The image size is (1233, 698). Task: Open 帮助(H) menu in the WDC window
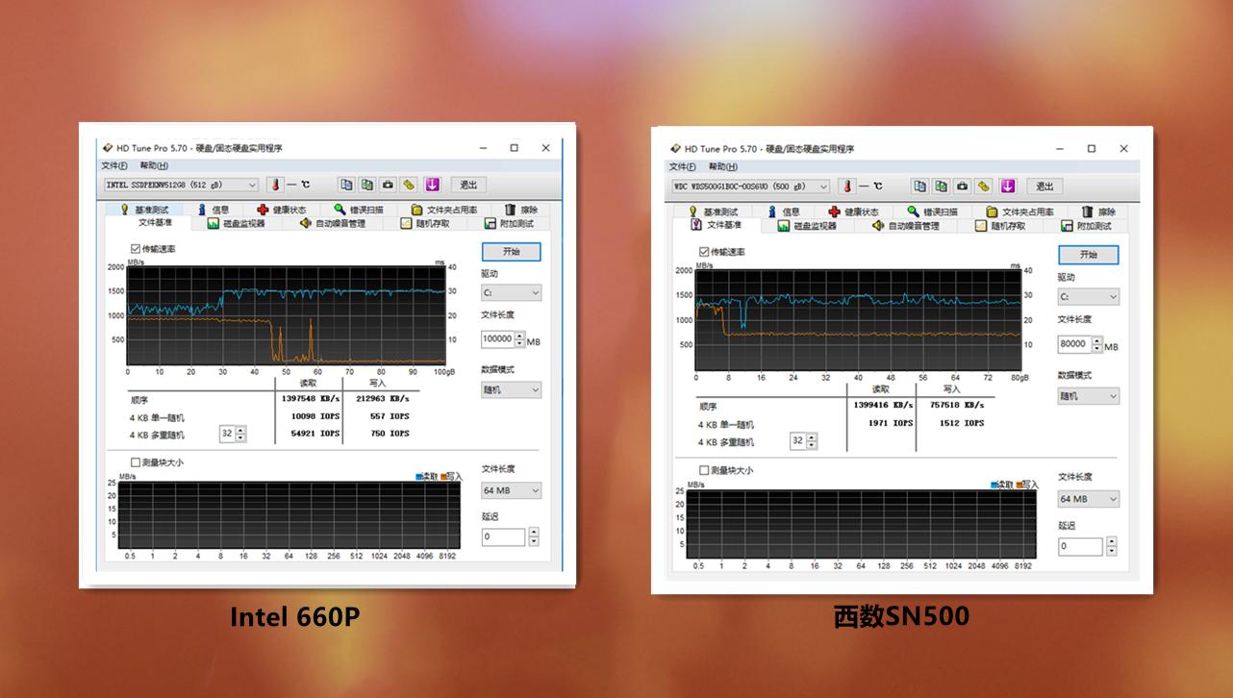coord(723,167)
